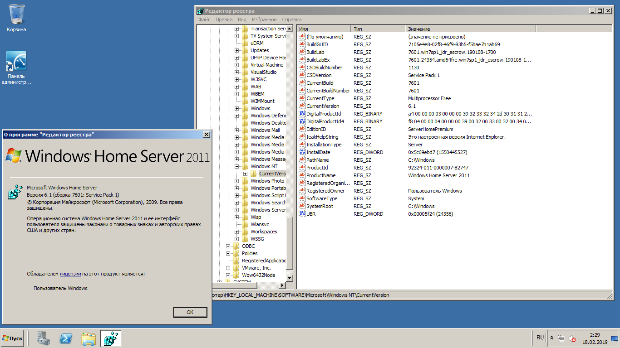
Task: Open the Файл menu
Action: pos(204,19)
